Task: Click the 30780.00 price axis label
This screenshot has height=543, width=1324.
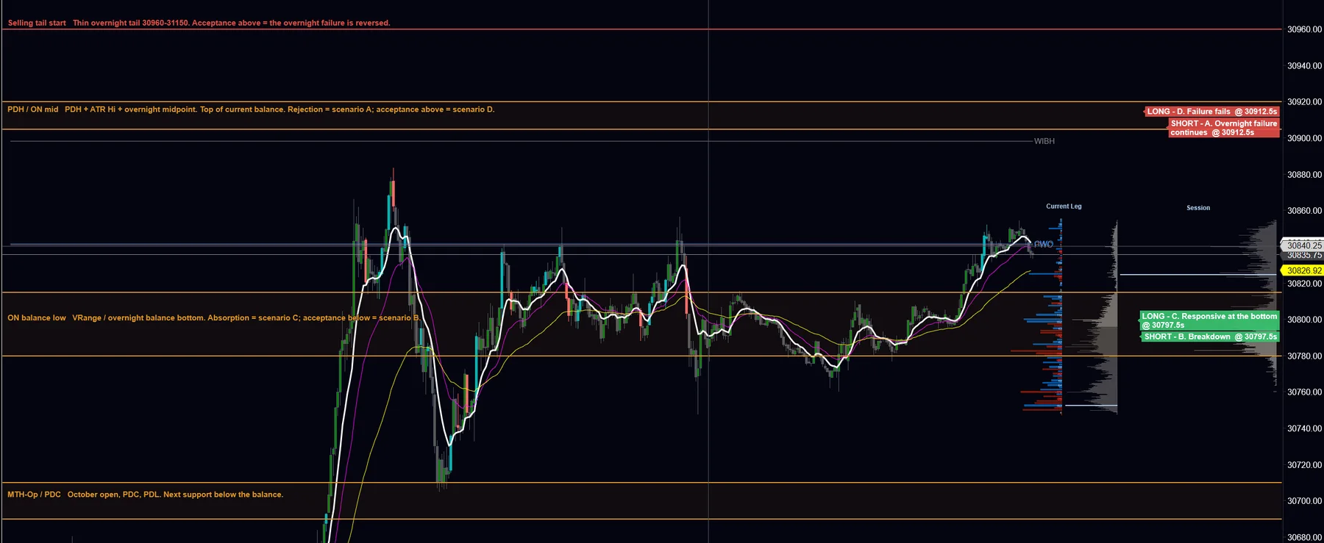Action: click(x=1304, y=356)
